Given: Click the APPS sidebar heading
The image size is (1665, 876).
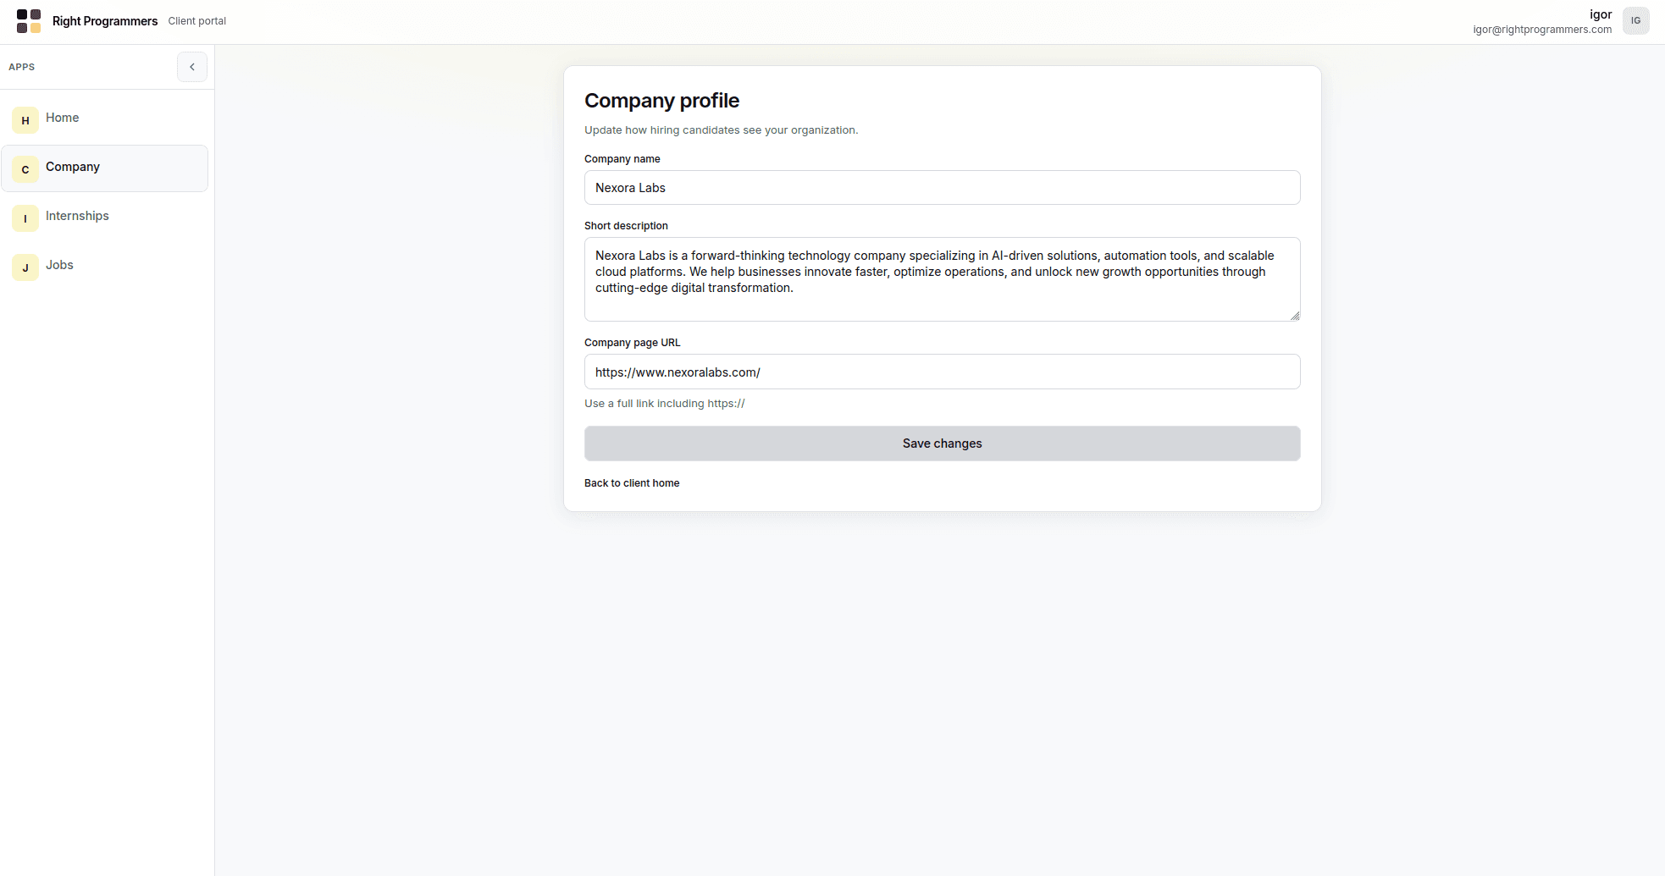Looking at the screenshot, I should 22,67.
